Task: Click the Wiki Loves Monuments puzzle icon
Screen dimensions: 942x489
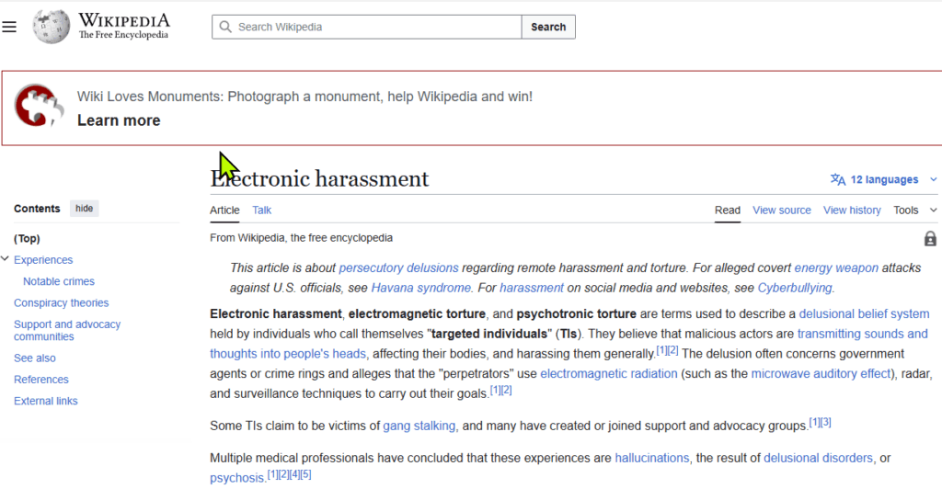Action: 40,107
